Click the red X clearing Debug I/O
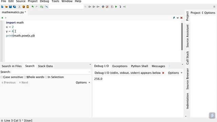Screen dimensions: 217x122 163,73
